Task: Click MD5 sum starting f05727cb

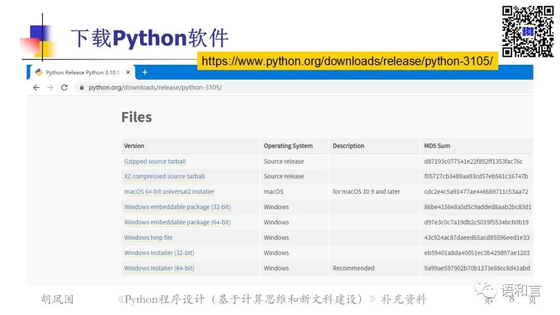Action: point(475,176)
